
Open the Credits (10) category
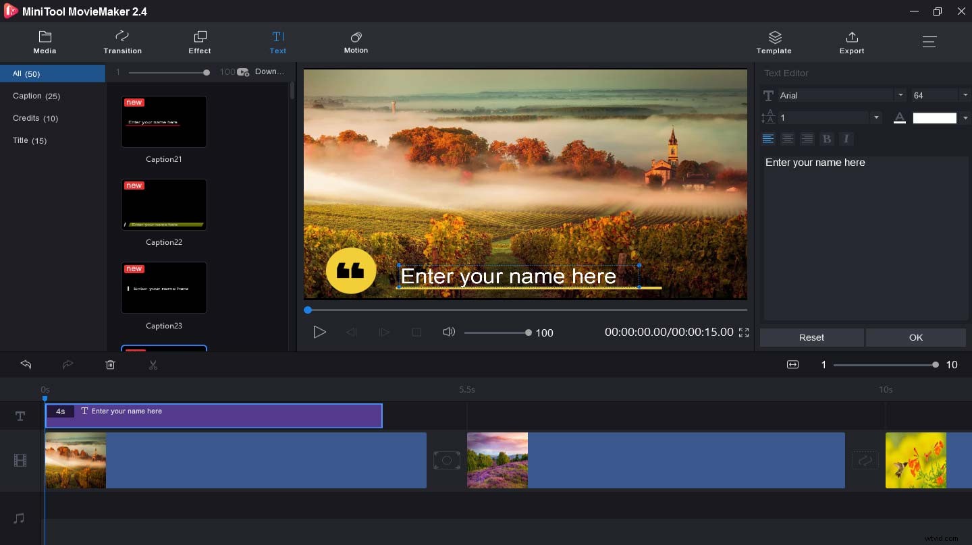coord(35,118)
